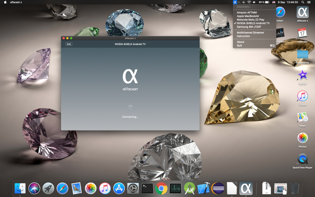Open screenshot image stack in Dock
This screenshot has width=315, height=197.
tap(281, 188)
